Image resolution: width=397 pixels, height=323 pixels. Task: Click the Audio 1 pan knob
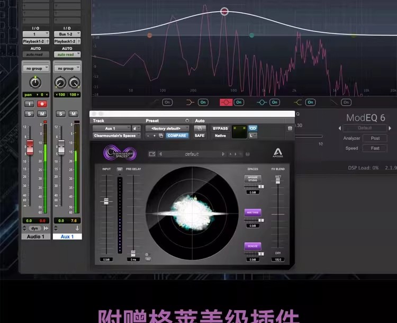(35, 83)
